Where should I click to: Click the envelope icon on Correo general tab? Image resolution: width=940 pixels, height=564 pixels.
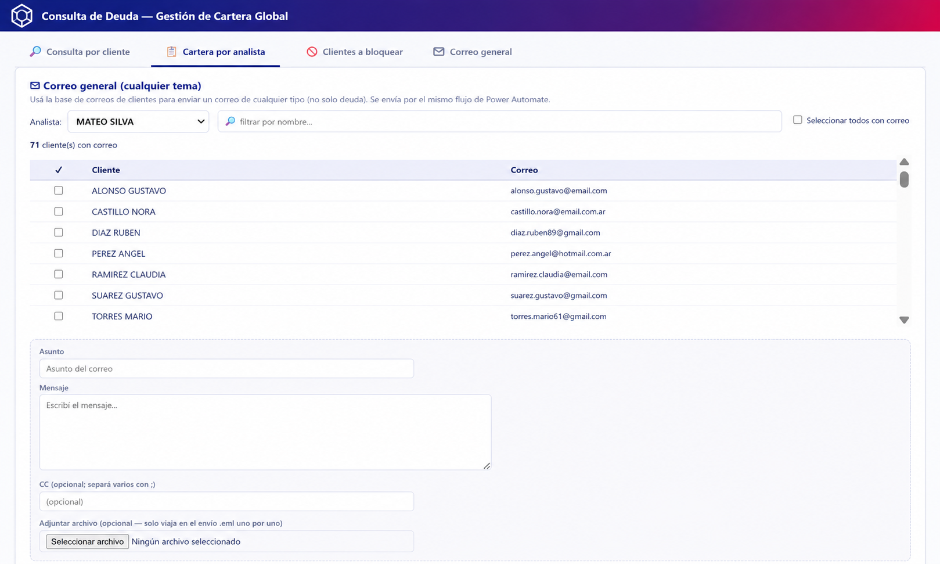point(438,52)
